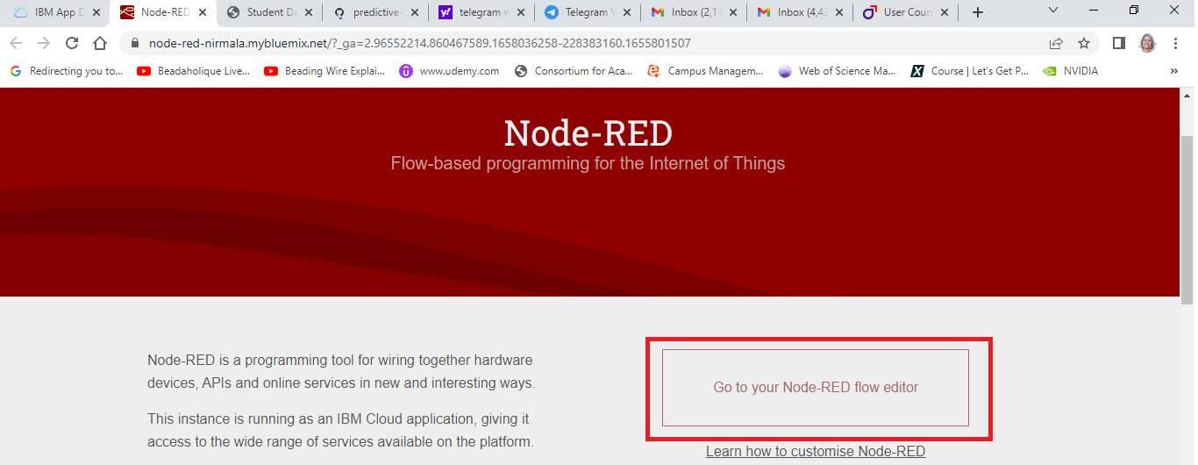Close the telegram w tab
The image size is (1198, 465).
[x=521, y=12]
